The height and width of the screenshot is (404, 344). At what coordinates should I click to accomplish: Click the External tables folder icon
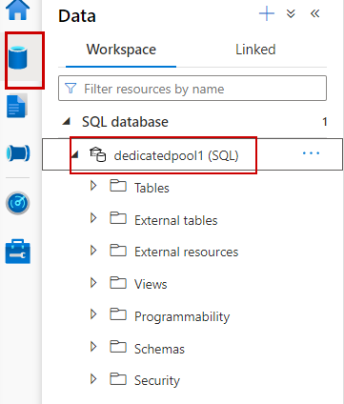[x=118, y=218]
